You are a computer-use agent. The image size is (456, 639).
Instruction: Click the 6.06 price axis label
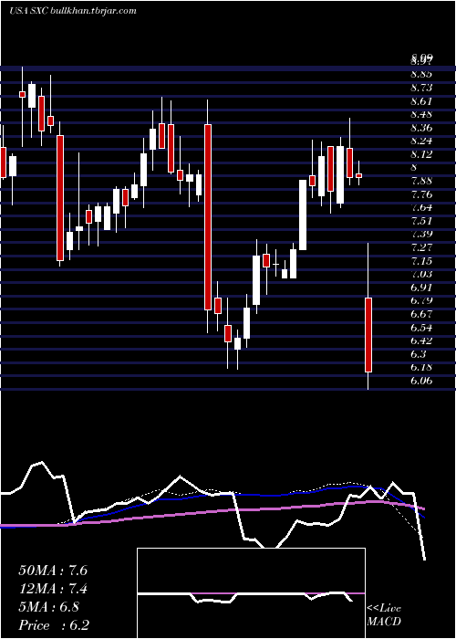tap(421, 381)
